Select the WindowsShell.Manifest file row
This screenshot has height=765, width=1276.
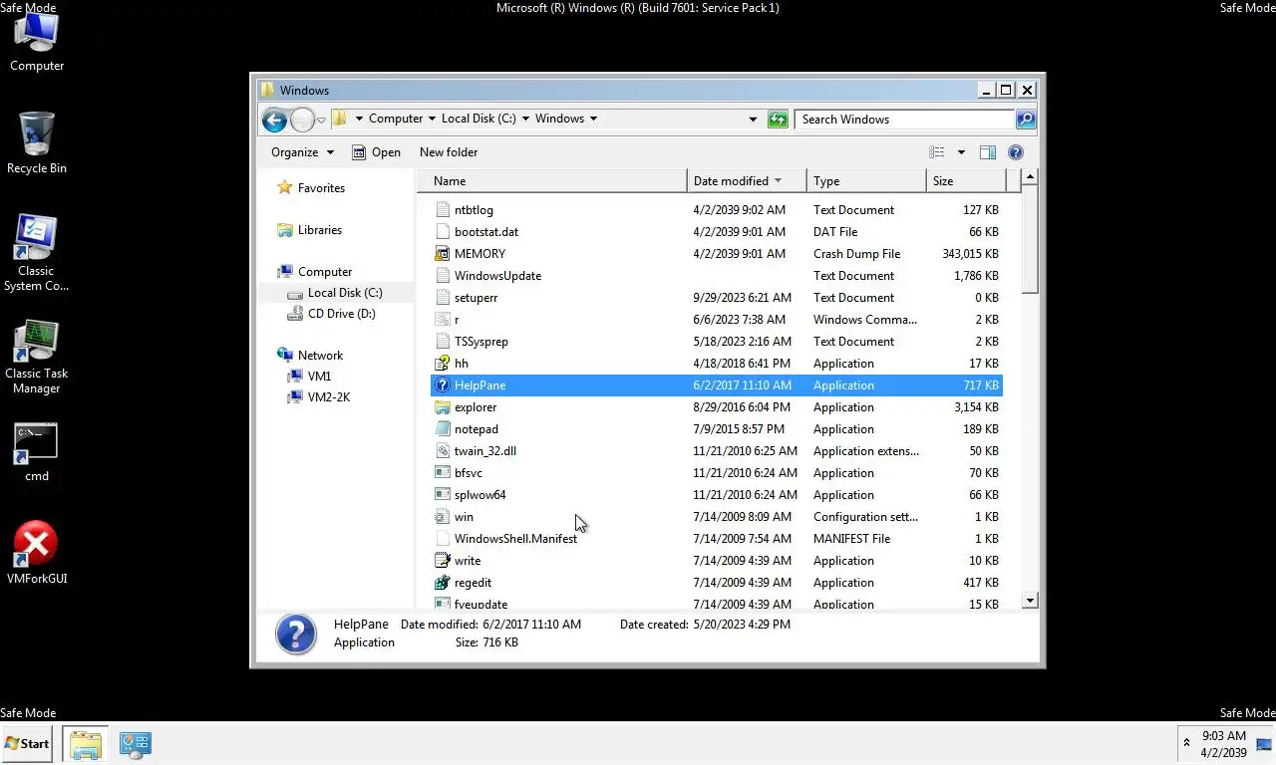coord(717,539)
